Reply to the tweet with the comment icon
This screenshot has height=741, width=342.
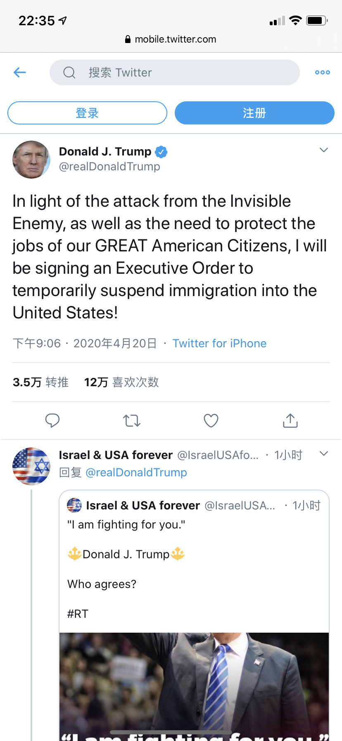coord(52,421)
